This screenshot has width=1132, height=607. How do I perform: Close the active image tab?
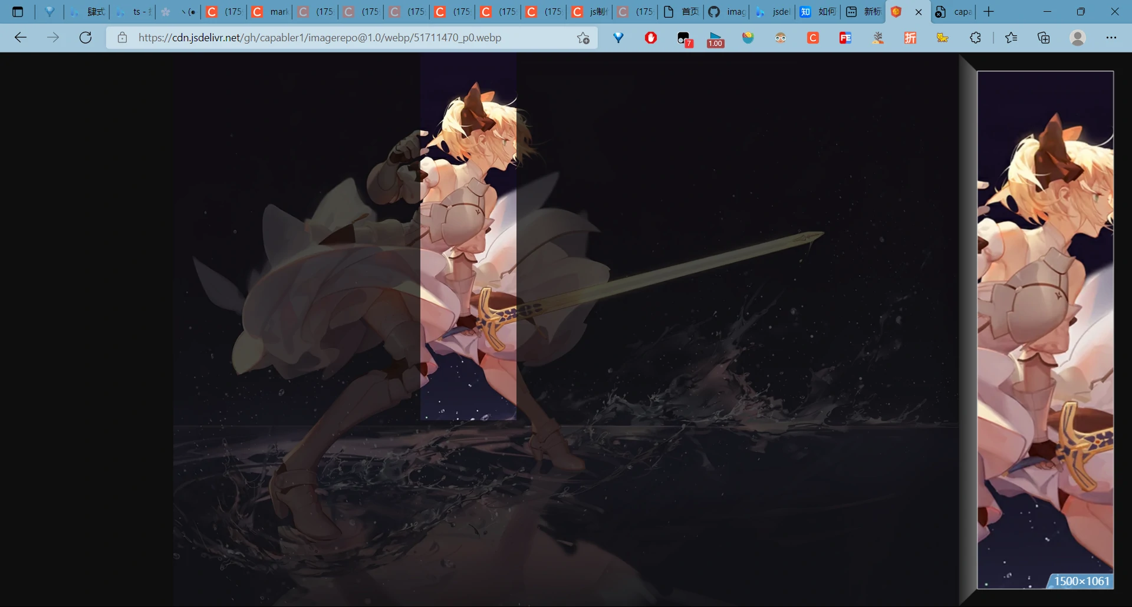(x=919, y=12)
